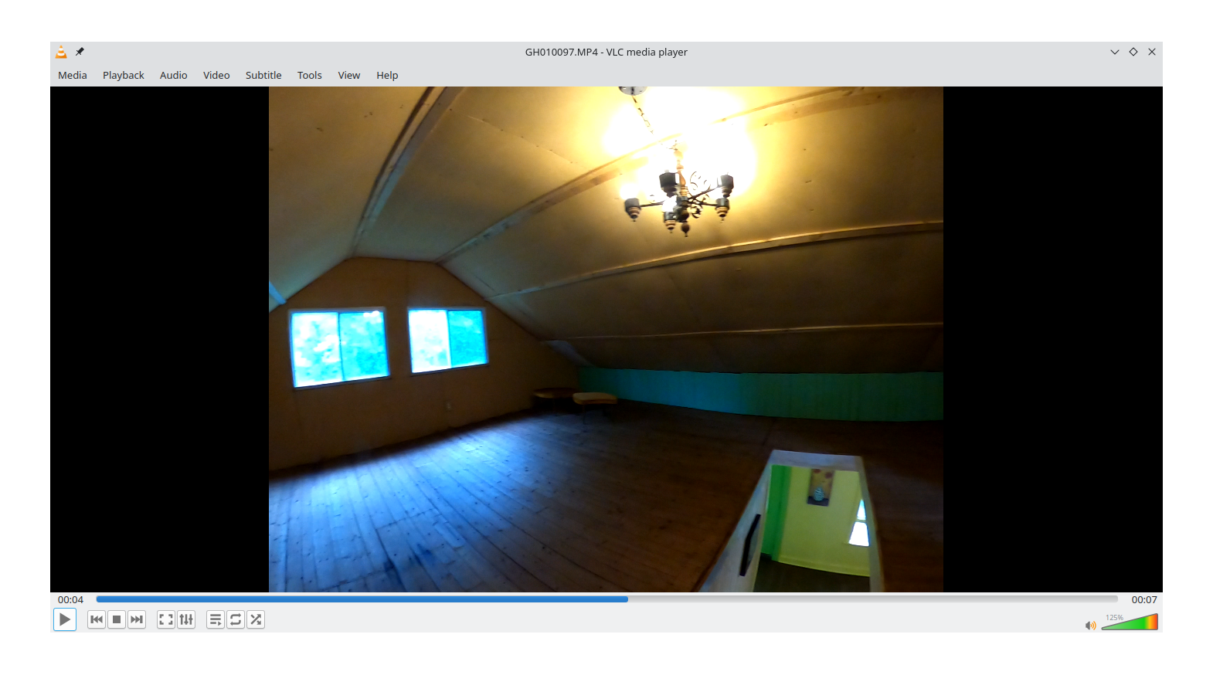Maximize the VLC window
Screen dimensions: 1213x692
coord(1133,52)
